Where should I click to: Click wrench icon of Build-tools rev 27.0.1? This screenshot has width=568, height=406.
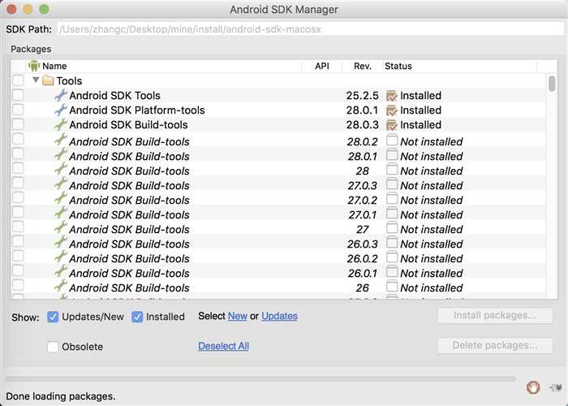(61, 213)
